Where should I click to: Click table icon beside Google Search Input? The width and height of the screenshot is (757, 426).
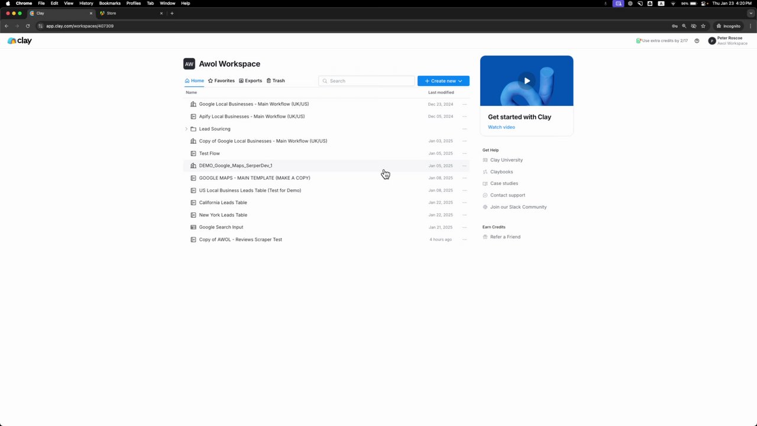click(193, 227)
